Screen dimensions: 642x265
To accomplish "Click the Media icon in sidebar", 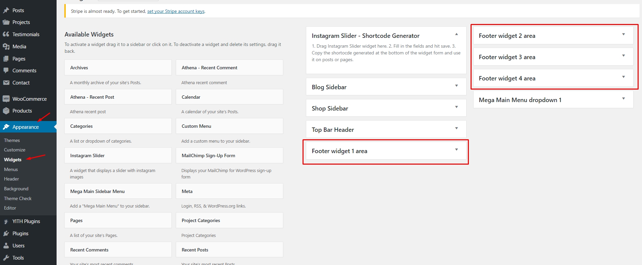I will [6, 47].
